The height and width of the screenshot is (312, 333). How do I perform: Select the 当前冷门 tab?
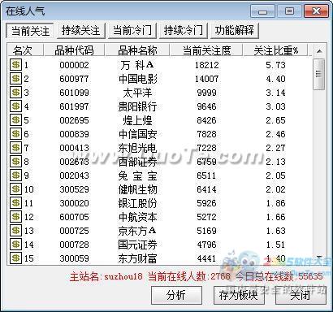coord(132,31)
